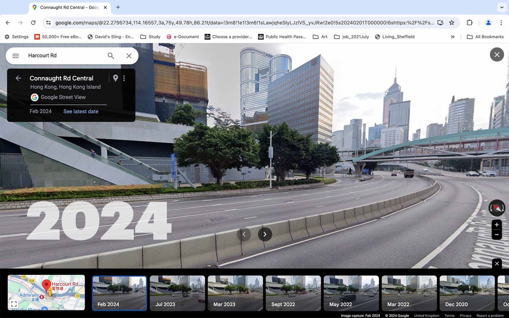Click the See latest date link
Image resolution: width=509 pixels, height=318 pixels.
pos(81,111)
